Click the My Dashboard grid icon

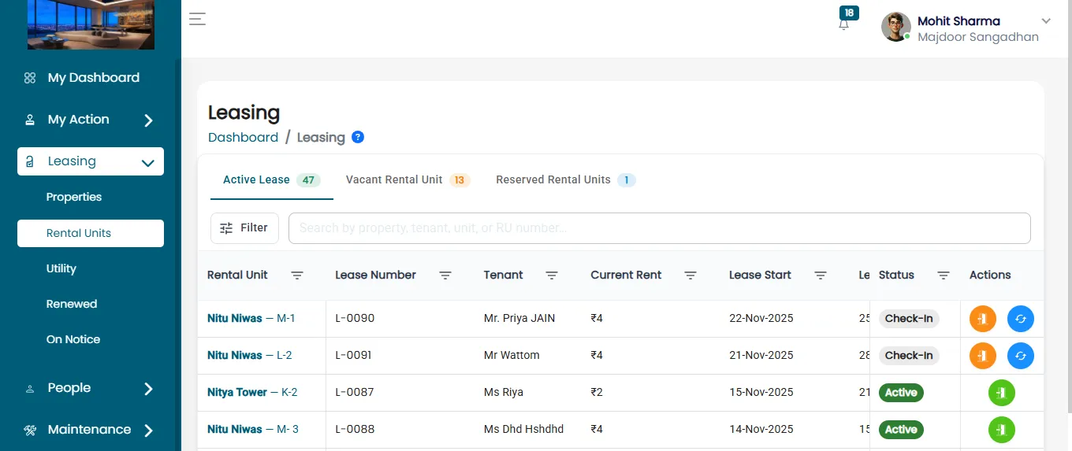(30, 78)
